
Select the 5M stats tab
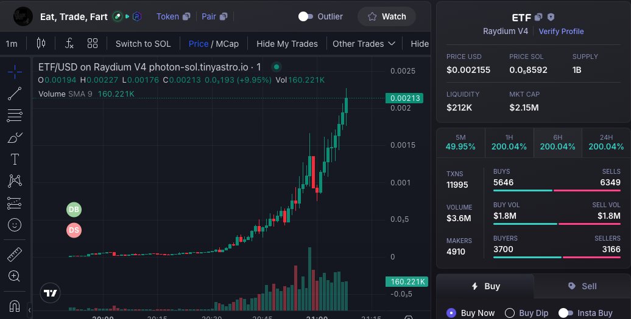tap(461, 142)
